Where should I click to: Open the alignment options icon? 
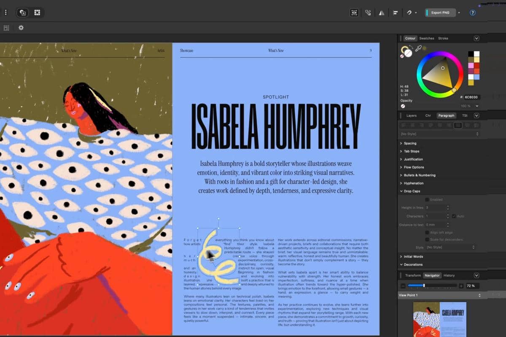pos(396,13)
